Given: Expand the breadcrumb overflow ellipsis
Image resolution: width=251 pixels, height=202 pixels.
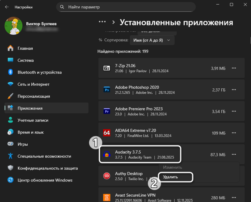Looking at the screenshot, I should (102, 21).
